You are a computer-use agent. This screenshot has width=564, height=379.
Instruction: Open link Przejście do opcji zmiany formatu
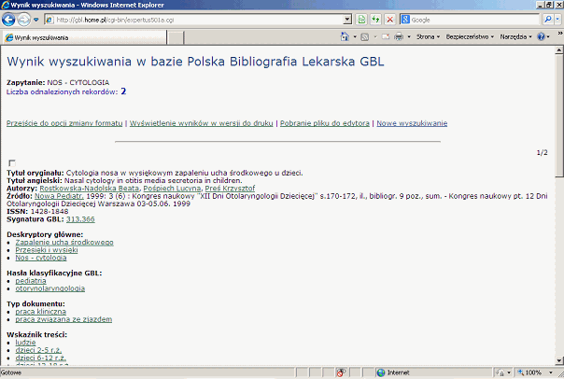point(64,123)
